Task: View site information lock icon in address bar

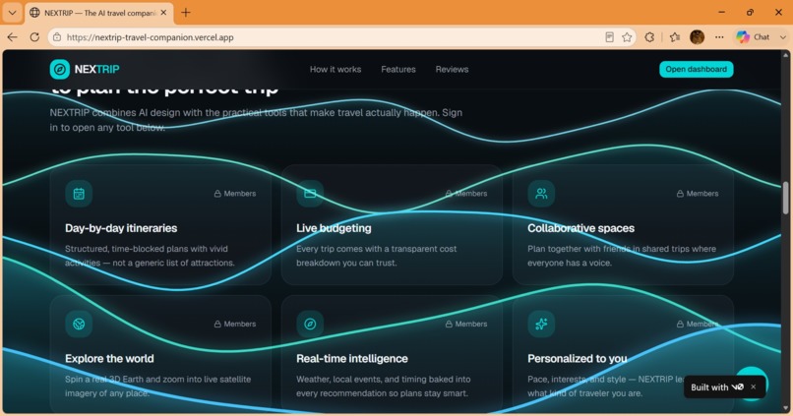Action: tap(57, 37)
